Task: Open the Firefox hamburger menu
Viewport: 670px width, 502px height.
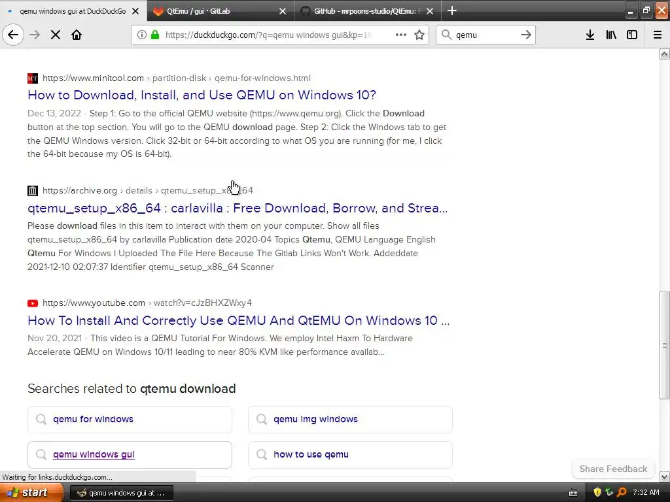Action: [658, 35]
